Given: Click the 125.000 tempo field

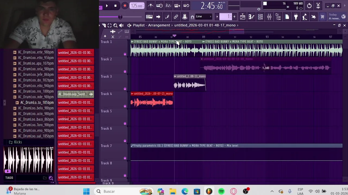Looking at the screenshot, I should coord(137,6).
